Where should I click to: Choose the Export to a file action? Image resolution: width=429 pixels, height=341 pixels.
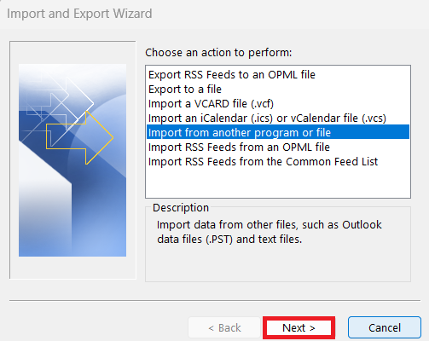[185, 90]
